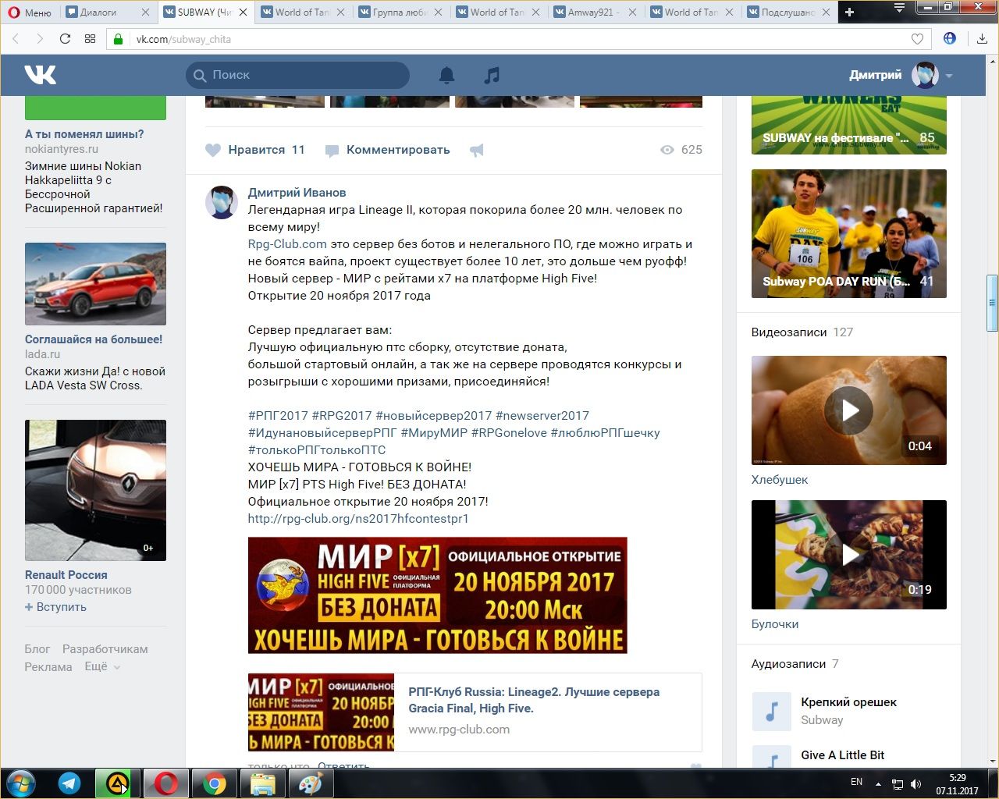
Task: Join Renault Россия with Вступить
Action: [x=56, y=607]
